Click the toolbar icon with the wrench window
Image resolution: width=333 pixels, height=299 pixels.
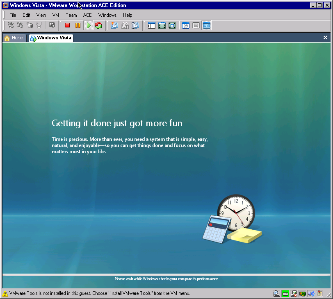pos(186,25)
